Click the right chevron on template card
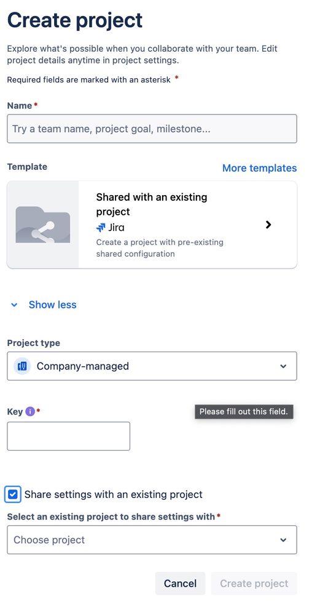Screen dimensions: 320x615 pyautogui.click(x=268, y=225)
